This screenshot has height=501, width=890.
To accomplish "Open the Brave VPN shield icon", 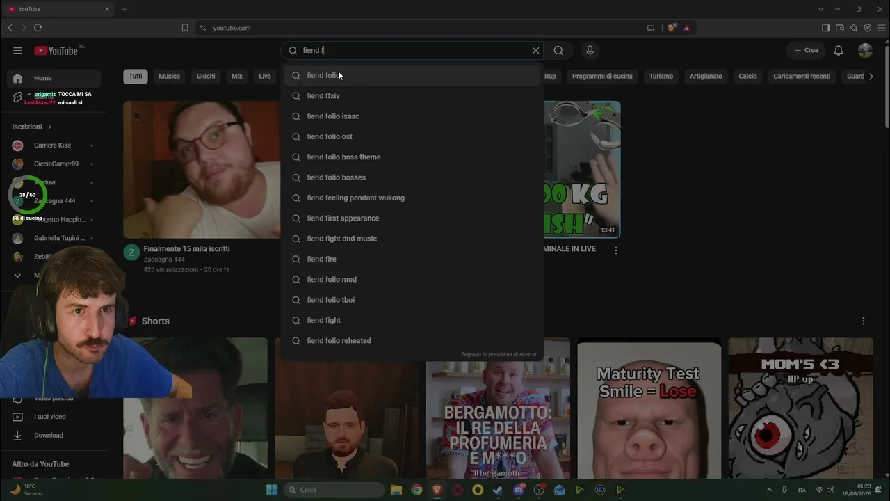I will point(868,28).
